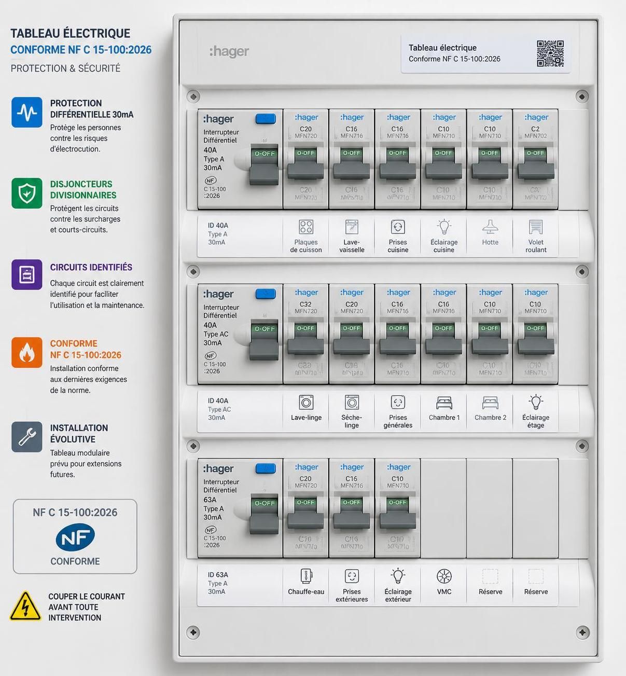Select the yellow electrical hazard warning triangle

click(x=25, y=606)
